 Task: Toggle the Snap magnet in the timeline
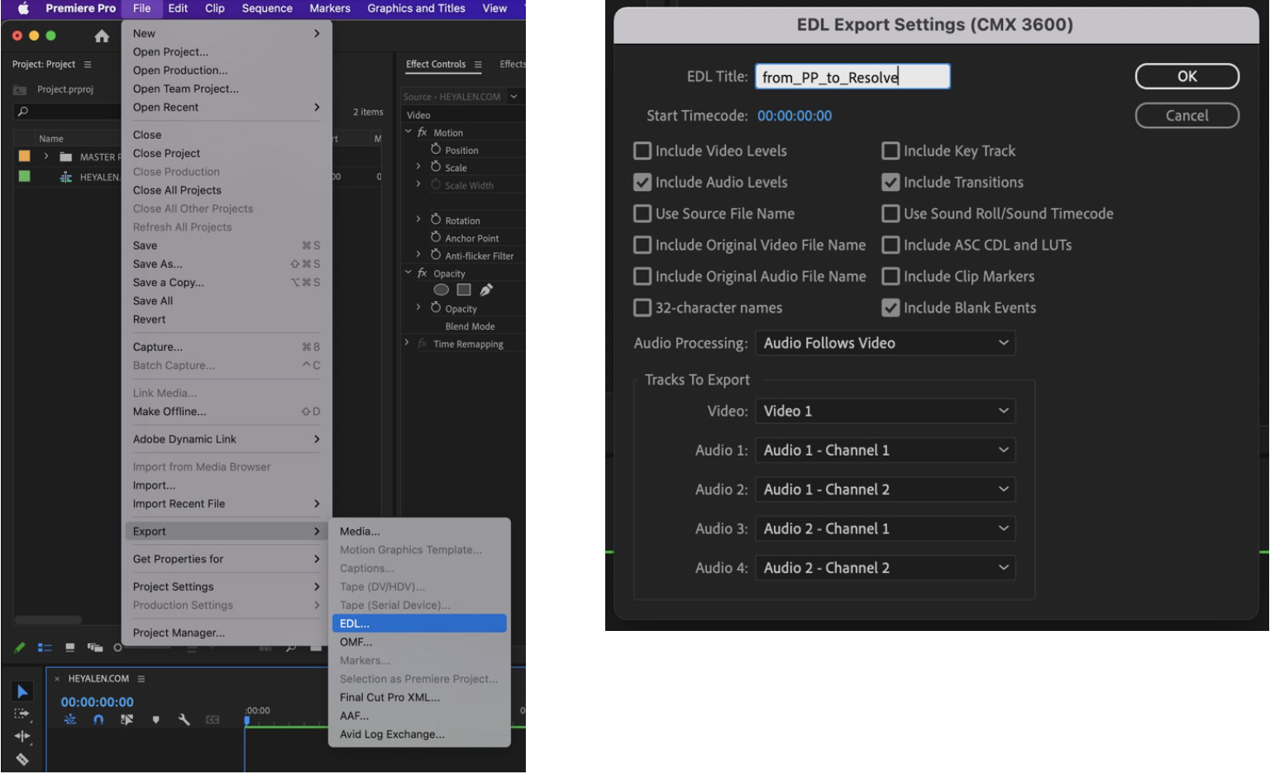[98, 719]
